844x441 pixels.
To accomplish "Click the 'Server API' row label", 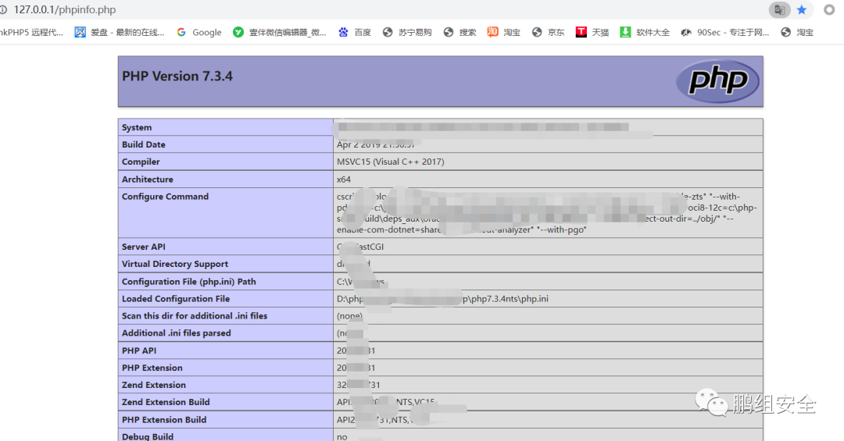I will tap(143, 247).
